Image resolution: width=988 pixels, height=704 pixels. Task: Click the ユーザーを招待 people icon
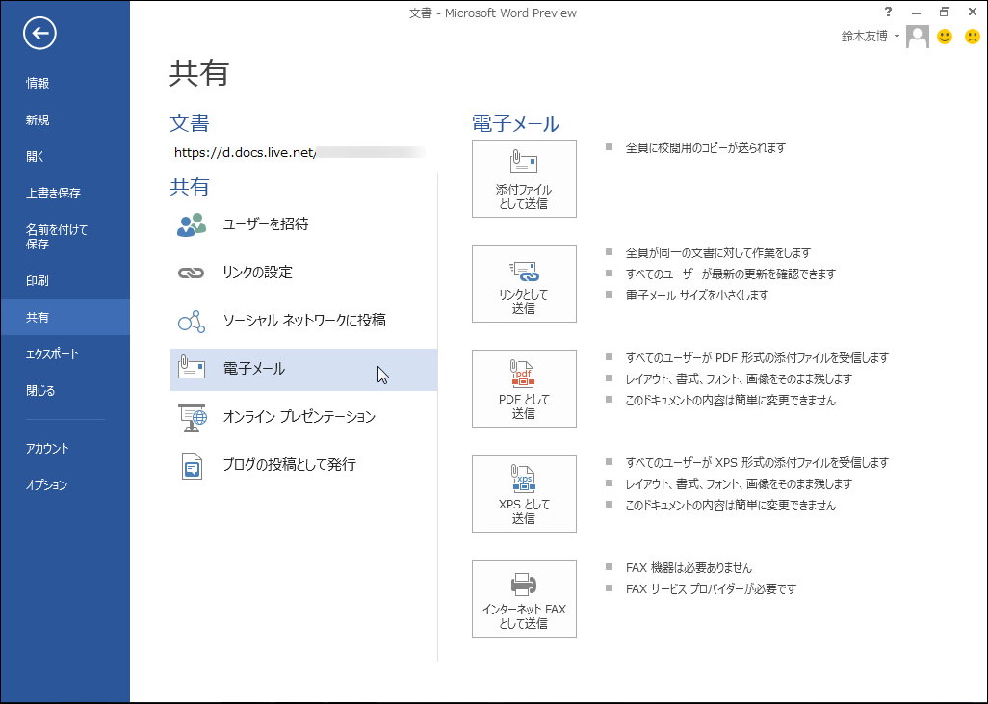[x=191, y=224]
